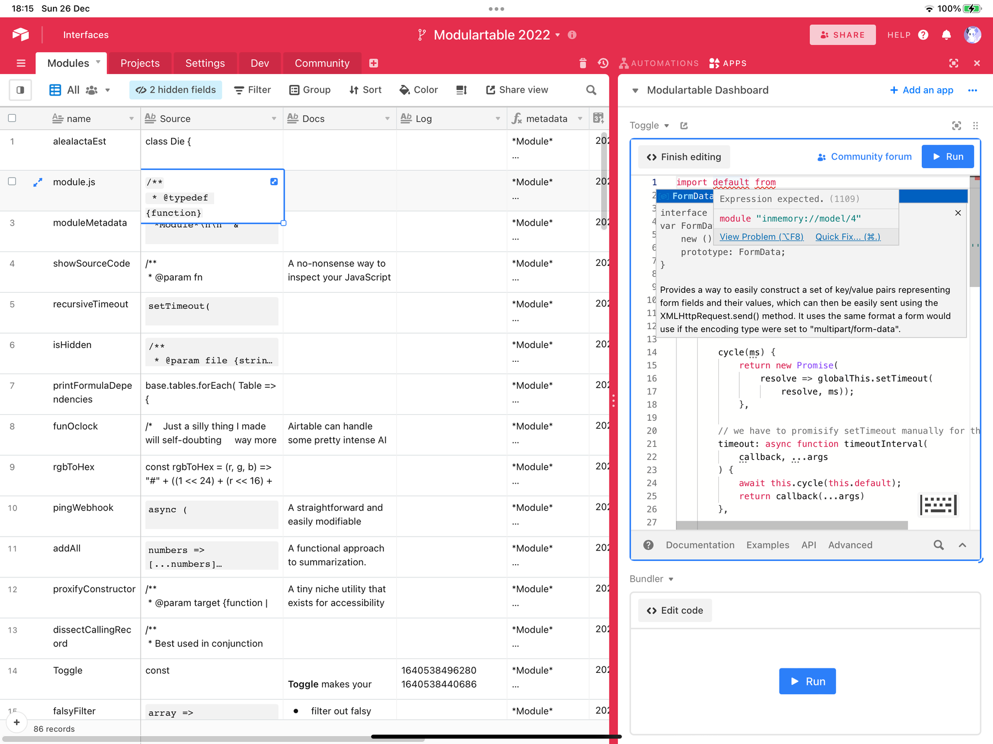Click the row height icon in toolbar
The width and height of the screenshot is (993, 744).
coord(462,90)
